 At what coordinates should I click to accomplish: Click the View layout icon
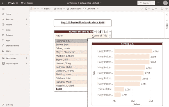tap(153, 9)
